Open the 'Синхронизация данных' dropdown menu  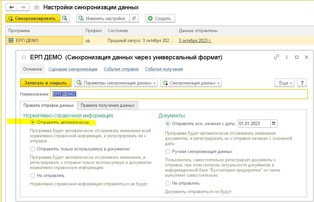pyautogui.click(x=191, y=83)
